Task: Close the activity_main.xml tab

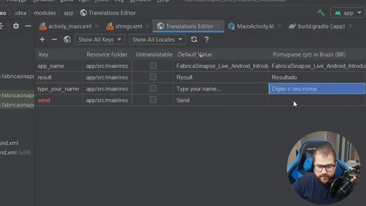Action: click(97, 26)
